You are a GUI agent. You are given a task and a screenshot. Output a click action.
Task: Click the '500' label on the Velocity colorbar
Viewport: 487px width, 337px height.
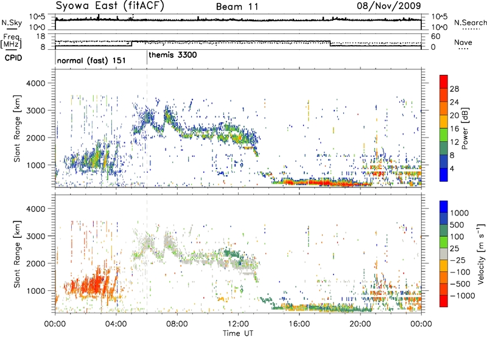(457, 224)
